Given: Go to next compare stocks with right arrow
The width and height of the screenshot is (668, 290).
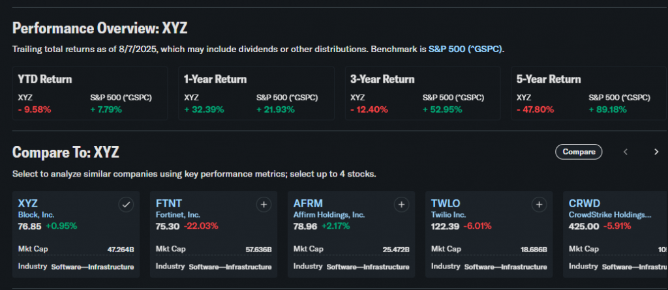Looking at the screenshot, I should [656, 152].
